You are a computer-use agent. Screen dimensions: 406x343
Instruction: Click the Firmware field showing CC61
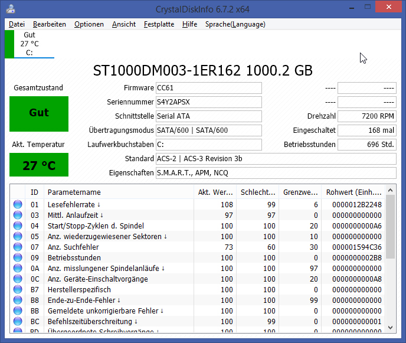click(208, 88)
